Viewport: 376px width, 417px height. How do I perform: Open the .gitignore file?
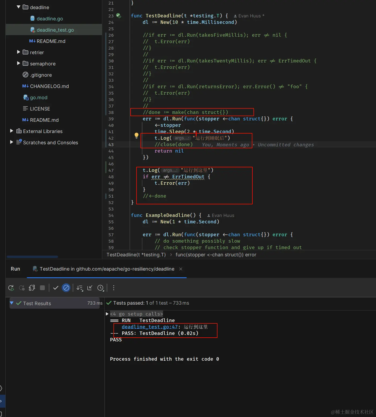tap(41, 75)
